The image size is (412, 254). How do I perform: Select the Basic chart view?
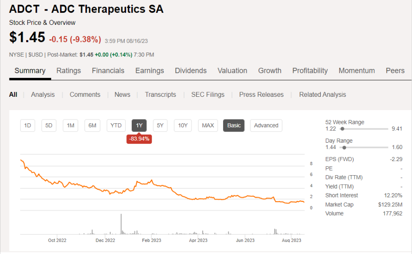point(234,126)
